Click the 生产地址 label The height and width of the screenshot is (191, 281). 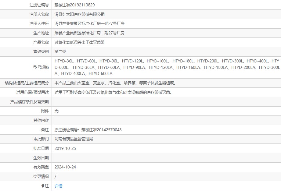(x=41, y=33)
